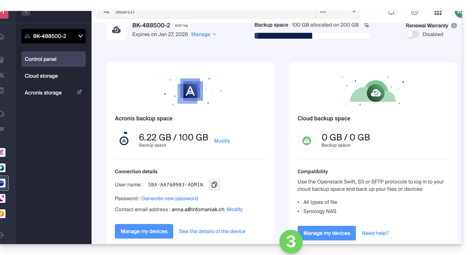Go to home via left rail house icon
473x255 pixels.
[x=2, y=36]
